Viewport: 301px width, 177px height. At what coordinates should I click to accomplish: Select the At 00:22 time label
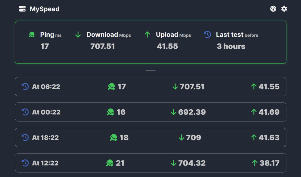click(46, 112)
